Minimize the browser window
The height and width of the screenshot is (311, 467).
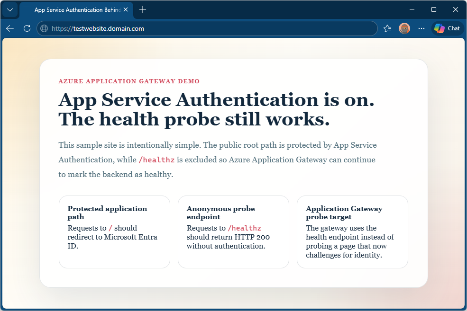412,9
